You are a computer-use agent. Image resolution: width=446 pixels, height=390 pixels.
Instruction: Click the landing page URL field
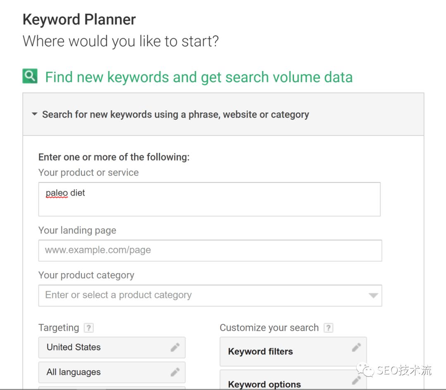click(210, 250)
